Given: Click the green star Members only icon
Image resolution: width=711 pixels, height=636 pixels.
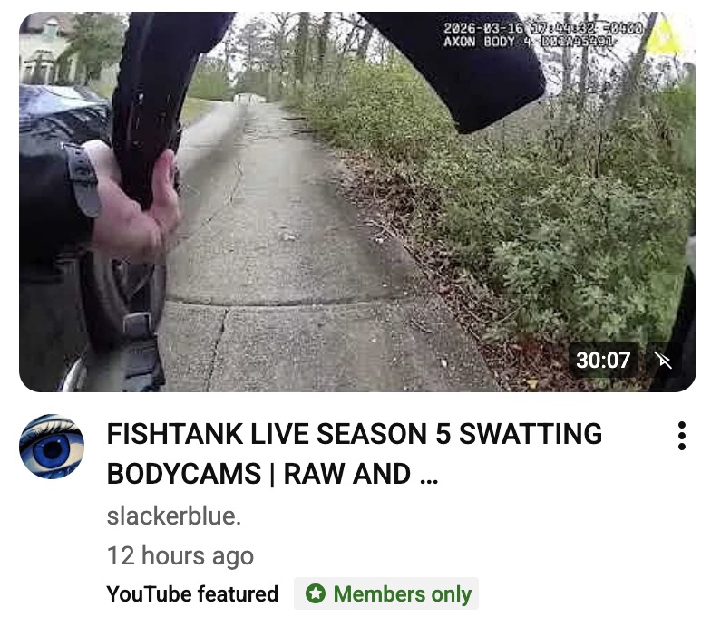Looking at the screenshot, I should click(x=316, y=593).
